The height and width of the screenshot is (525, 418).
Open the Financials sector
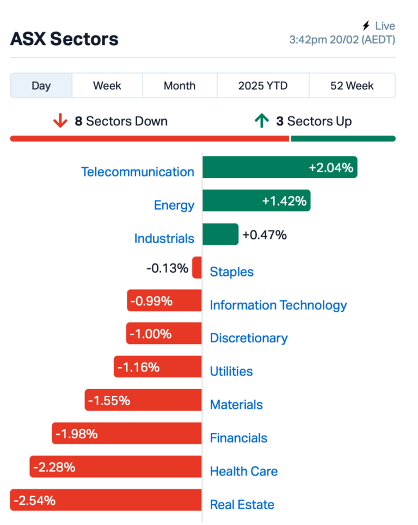[x=238, y=438]
